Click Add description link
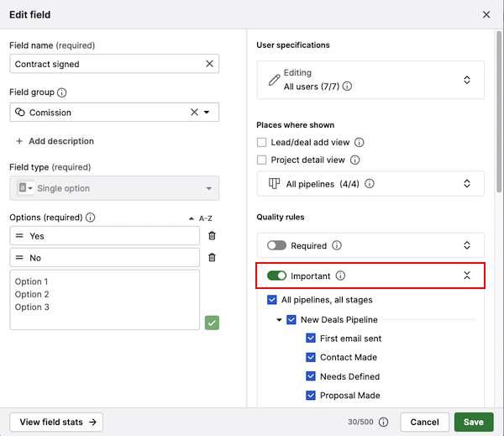 tap(55, 141)
